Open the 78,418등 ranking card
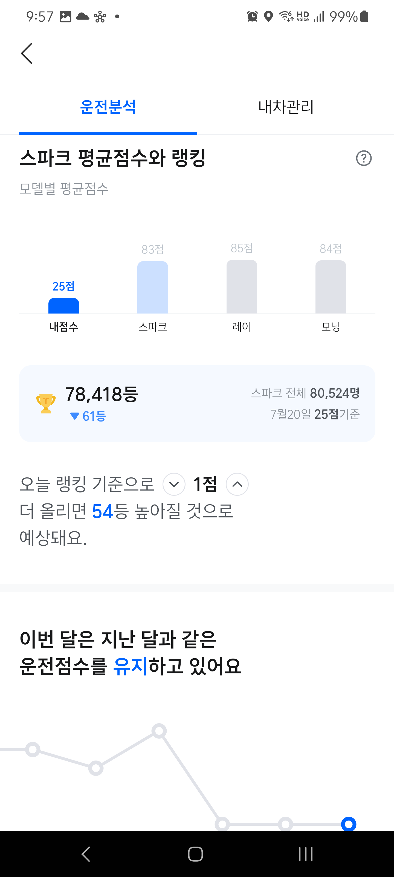Viewport: 394px width, 877px height. [197, 403]
